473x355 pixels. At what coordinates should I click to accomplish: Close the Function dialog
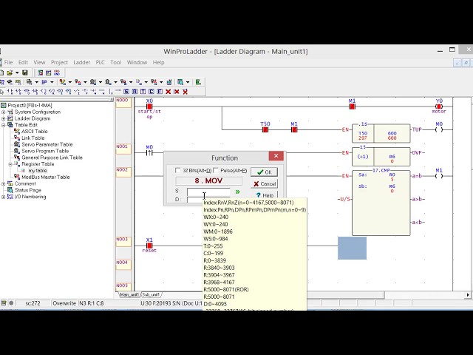click(x=276, y=156)
